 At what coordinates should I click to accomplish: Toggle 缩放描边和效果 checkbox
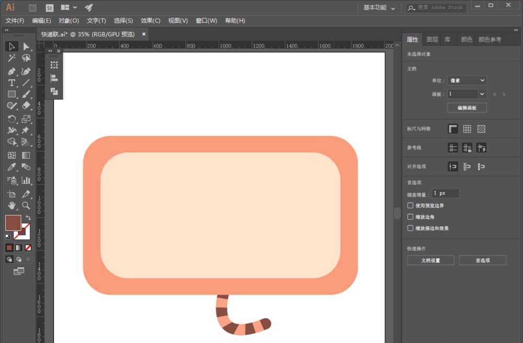pos(410,228)
